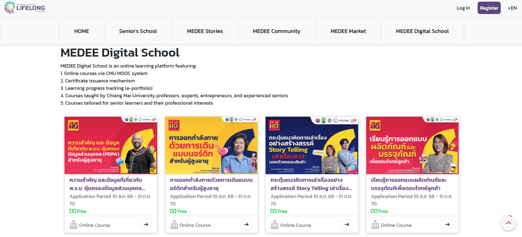Click the Log In link

point(463,8)
